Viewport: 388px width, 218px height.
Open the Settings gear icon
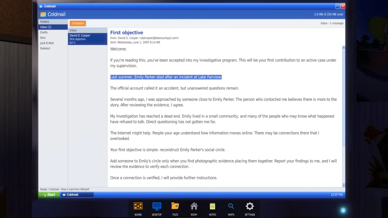click(250, 206)
